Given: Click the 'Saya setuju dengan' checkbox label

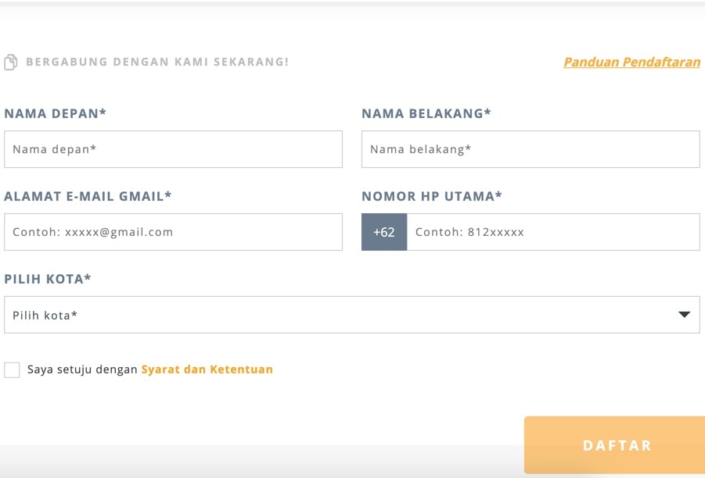Looking at the screenshot, I should 83,369.
